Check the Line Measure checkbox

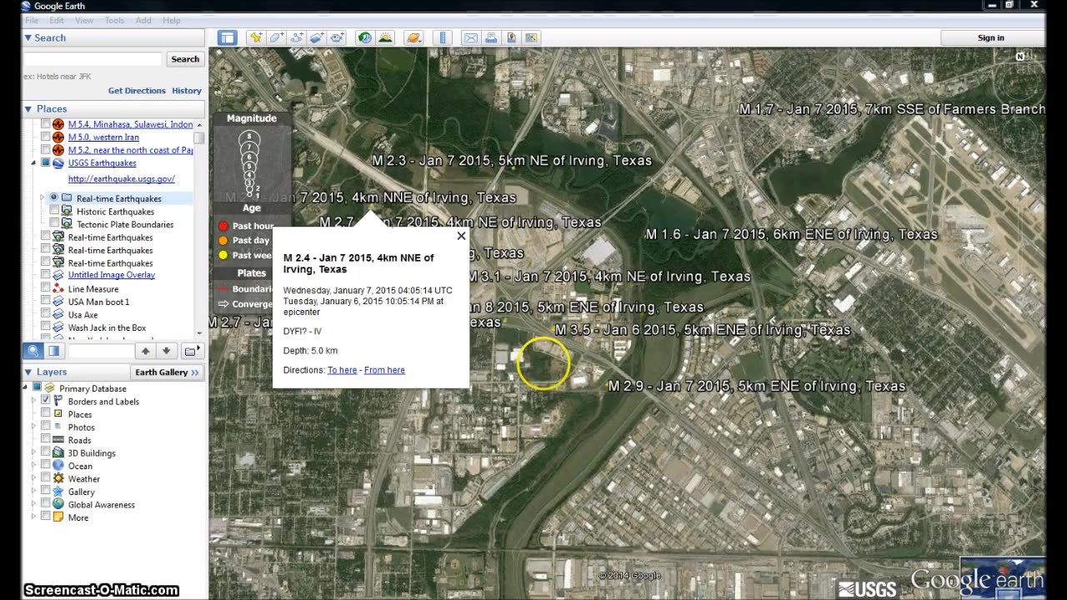pyautogui.click(x=46, y=288)
